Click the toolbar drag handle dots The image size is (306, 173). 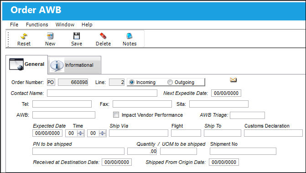[x=8, y=40]
